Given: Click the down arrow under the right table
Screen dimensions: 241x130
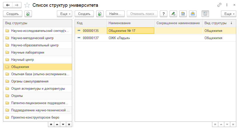Looking at the screenshot, I should pyautogui.click(x=227, y=124).
